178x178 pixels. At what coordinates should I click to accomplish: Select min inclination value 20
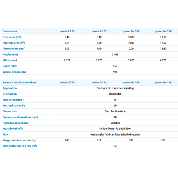115,106
